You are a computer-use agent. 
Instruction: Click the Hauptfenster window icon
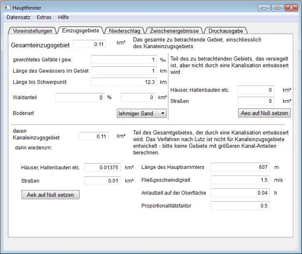(7, 7)
